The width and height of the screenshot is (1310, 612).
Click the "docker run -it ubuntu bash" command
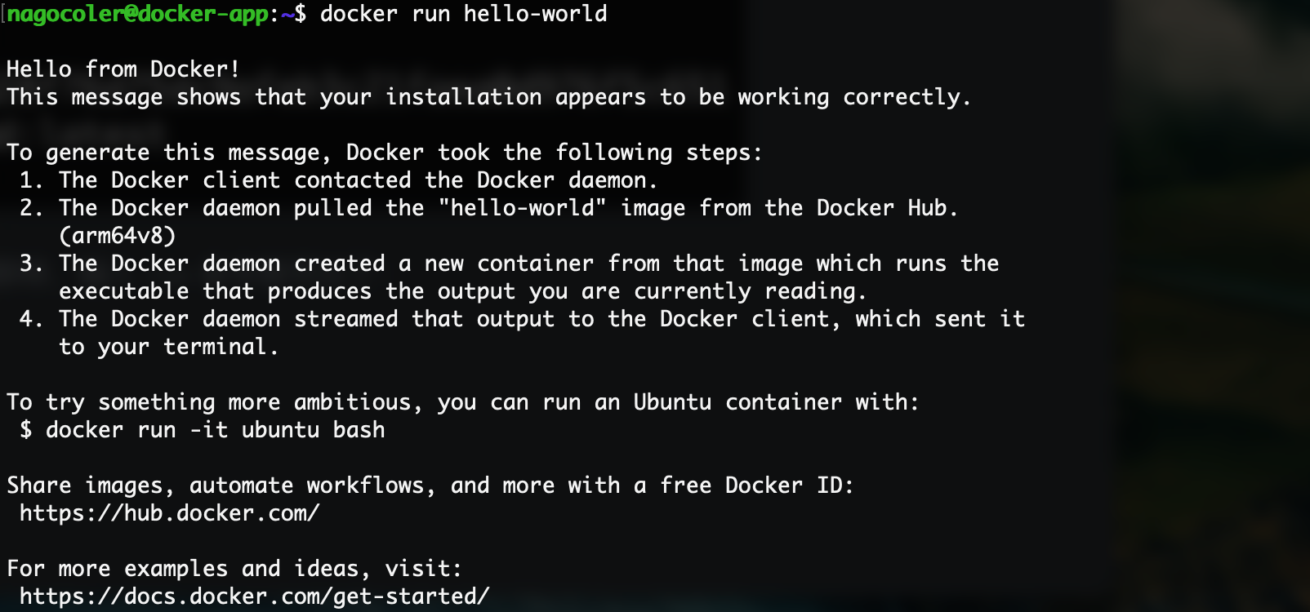click(x=215, y=430)
